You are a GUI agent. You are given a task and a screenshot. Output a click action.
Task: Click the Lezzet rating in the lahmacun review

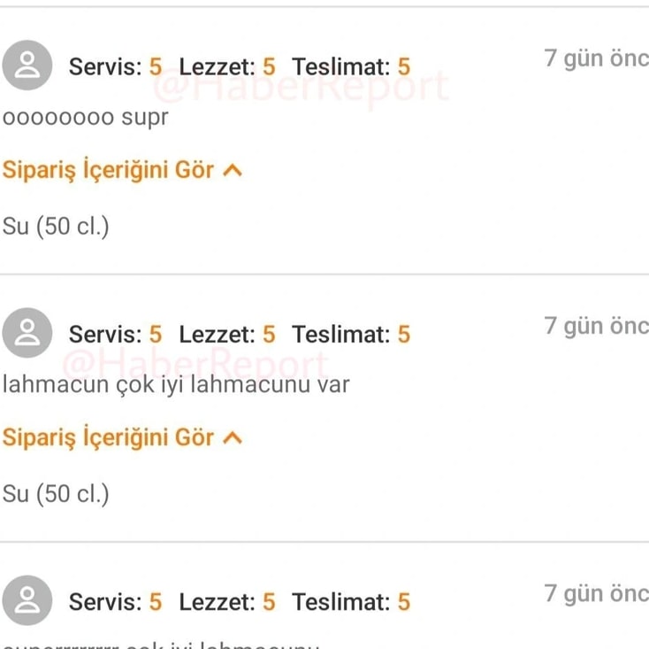coord(227,335)
